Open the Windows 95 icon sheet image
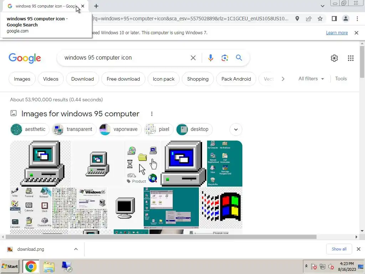 80,208
